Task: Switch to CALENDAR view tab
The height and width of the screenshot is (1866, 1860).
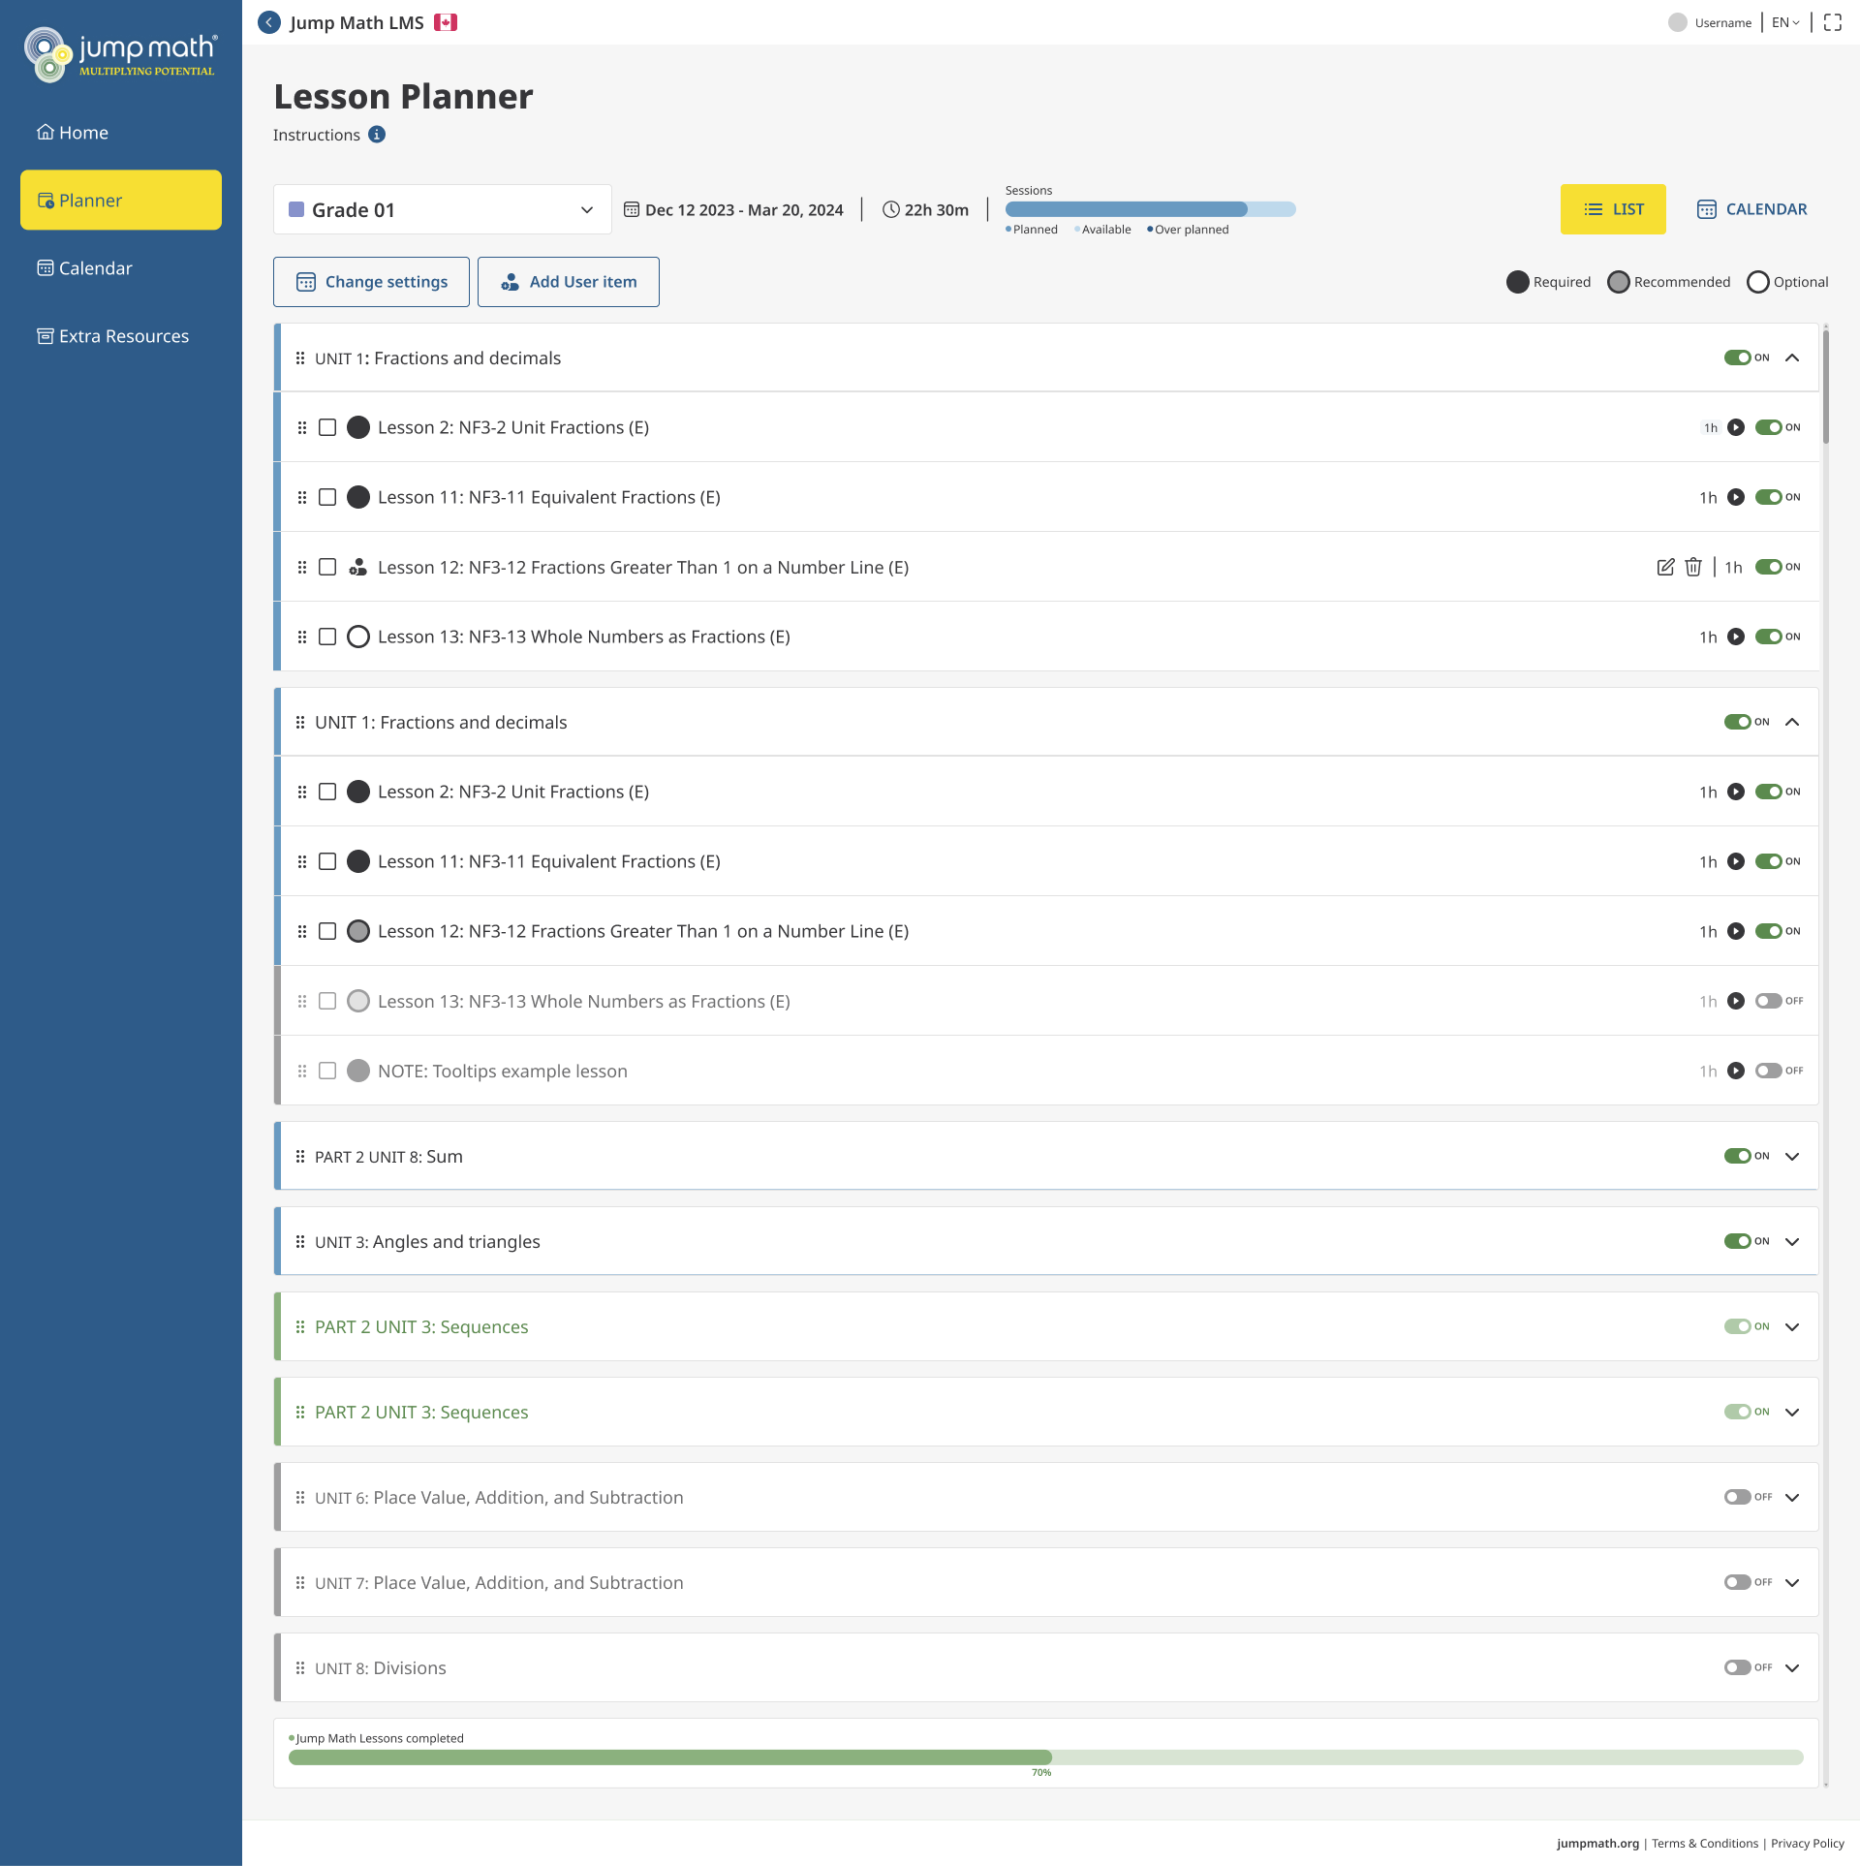Action: click(x=1751, y=209)
